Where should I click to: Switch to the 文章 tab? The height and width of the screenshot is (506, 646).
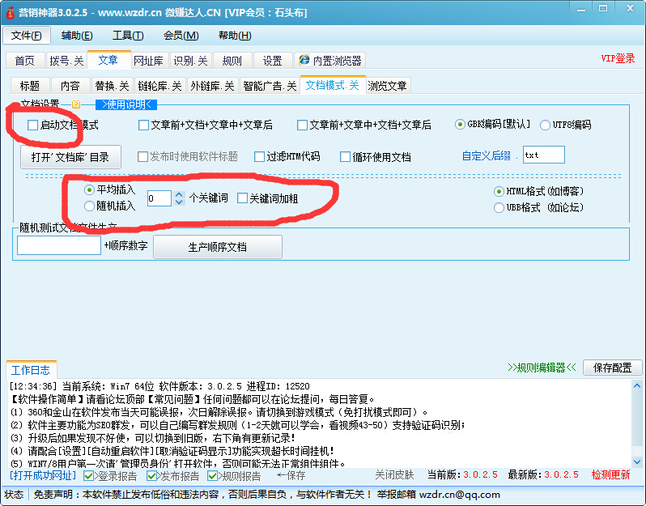(108, 60)
